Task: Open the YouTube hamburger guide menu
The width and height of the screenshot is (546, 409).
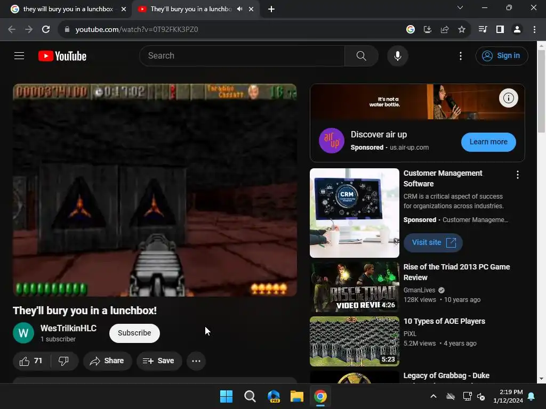Action: [19, 55]
